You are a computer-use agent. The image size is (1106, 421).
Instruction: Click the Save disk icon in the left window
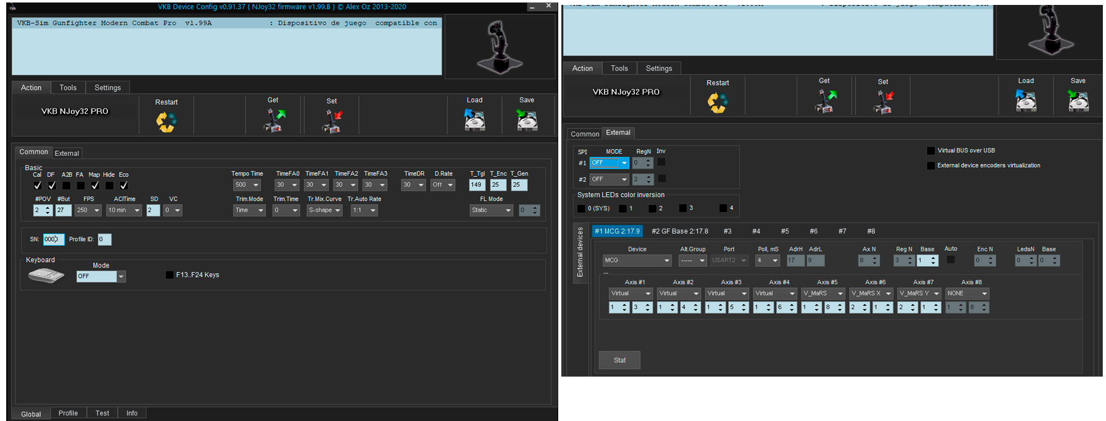click(x=527, y=120)
